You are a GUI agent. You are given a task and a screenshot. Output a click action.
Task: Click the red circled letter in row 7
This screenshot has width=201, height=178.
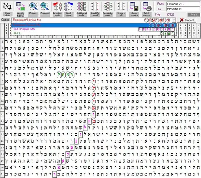tap(94, 82)
